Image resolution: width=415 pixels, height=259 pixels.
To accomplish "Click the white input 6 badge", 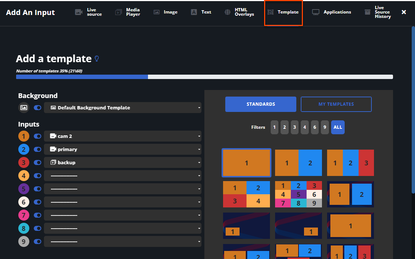I will point(23,202).
